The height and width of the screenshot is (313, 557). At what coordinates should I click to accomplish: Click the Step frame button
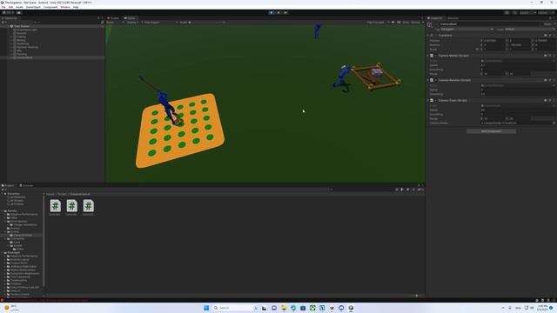pyautogui.click(x=285, y=12)
